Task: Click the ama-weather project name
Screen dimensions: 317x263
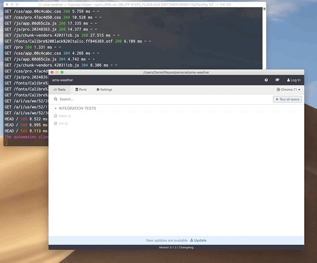Action: [x=62, y=80]
